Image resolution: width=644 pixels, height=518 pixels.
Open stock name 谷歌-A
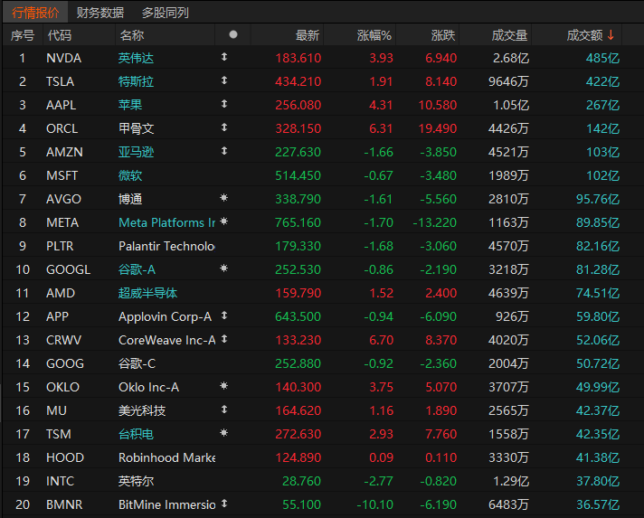coord(137,269)
